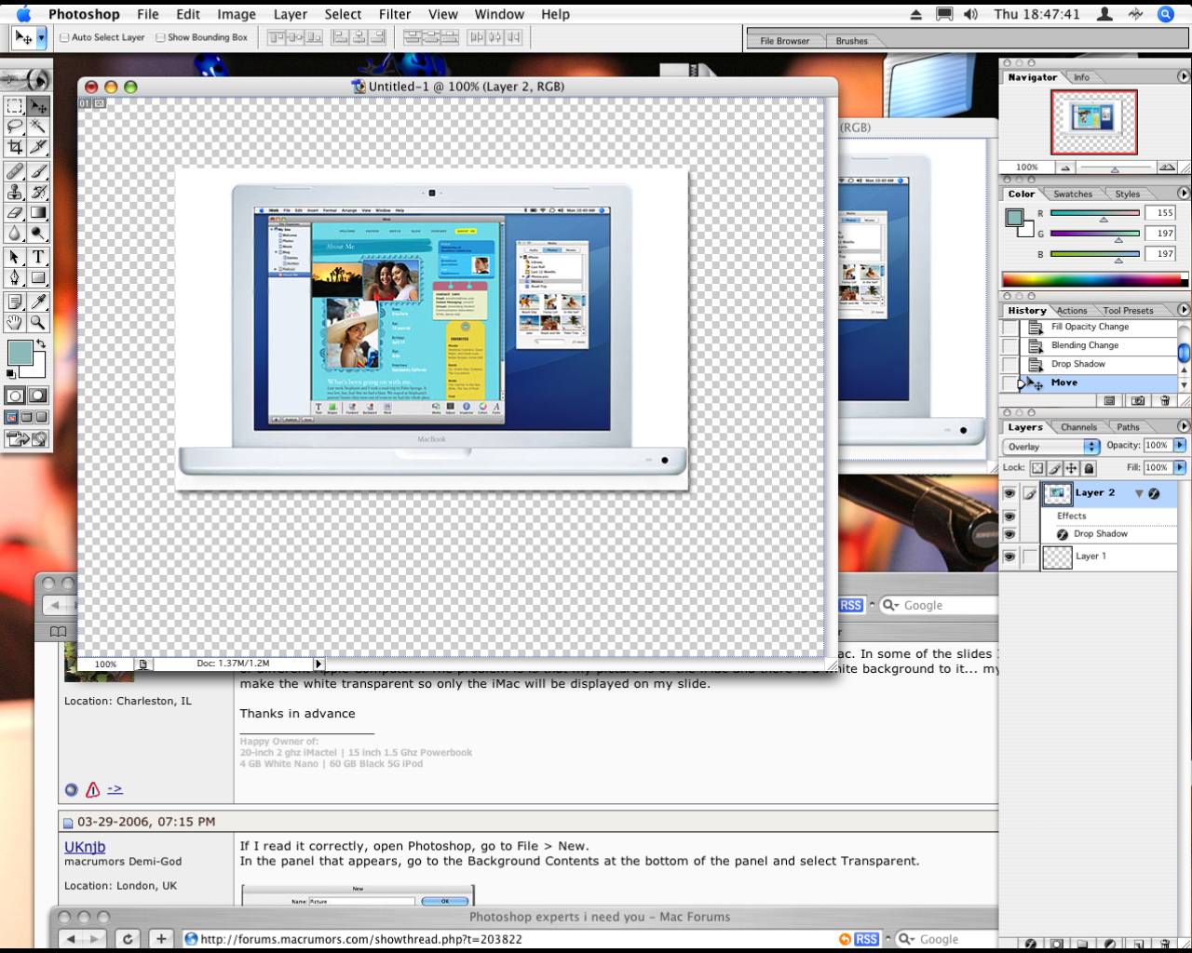Collapse Layer 2 effects triangle
Screen dimensions: 1192x953
tap(1139, 493)
